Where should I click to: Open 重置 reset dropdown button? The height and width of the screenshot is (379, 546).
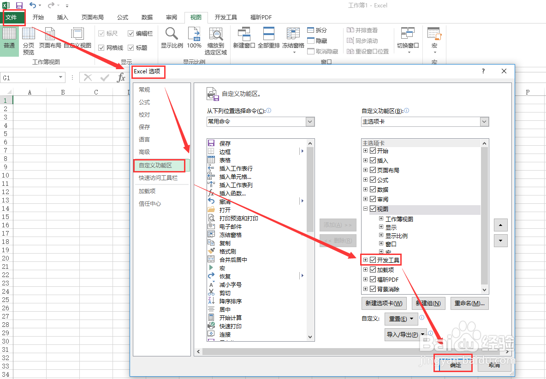click(x=401, y=319)
